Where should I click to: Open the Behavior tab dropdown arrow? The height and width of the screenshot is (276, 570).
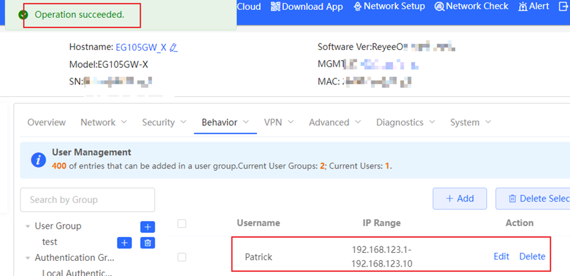(x=246, y=122)
